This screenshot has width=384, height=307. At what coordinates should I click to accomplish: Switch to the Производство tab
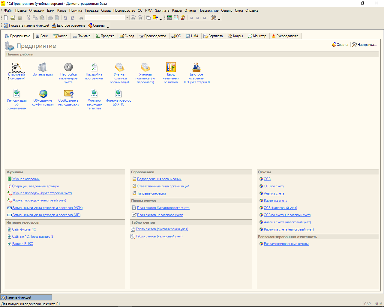click(153, 36)
